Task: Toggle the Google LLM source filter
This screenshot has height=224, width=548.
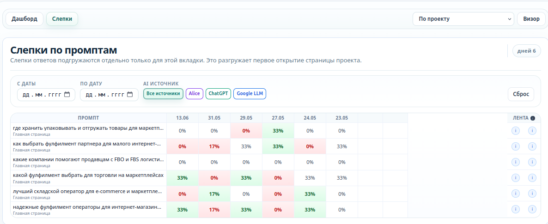Action: (250, 94)
